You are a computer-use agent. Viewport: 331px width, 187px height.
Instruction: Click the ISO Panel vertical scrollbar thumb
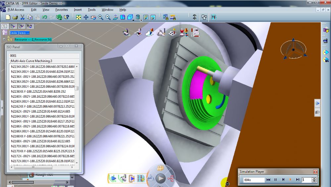click(x=77, y=88)
